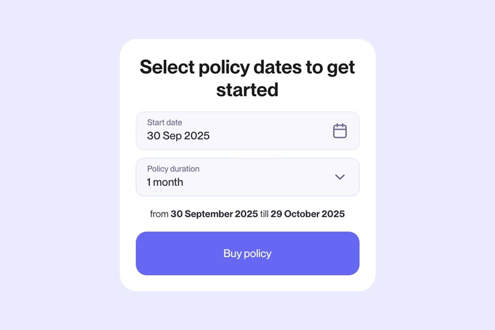Click the word "till" in the date summary

click(264, 214)
